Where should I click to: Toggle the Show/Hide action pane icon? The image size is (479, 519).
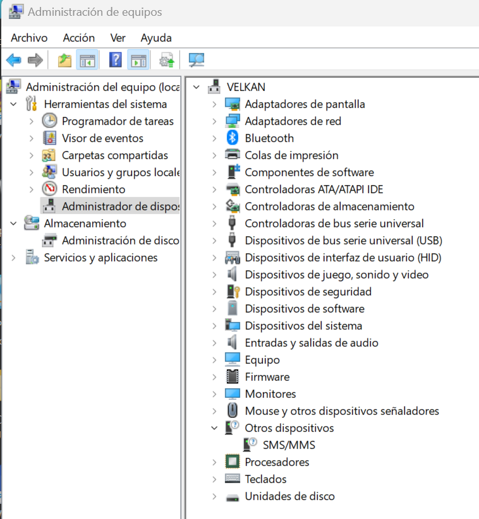[138, 60]
